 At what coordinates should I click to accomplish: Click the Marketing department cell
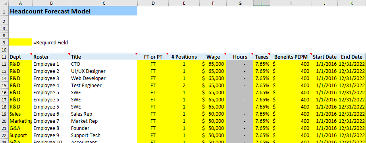(21, 121)
